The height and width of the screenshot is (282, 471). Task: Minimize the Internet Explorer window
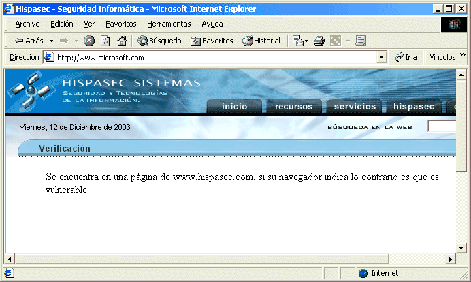[438, 9]
